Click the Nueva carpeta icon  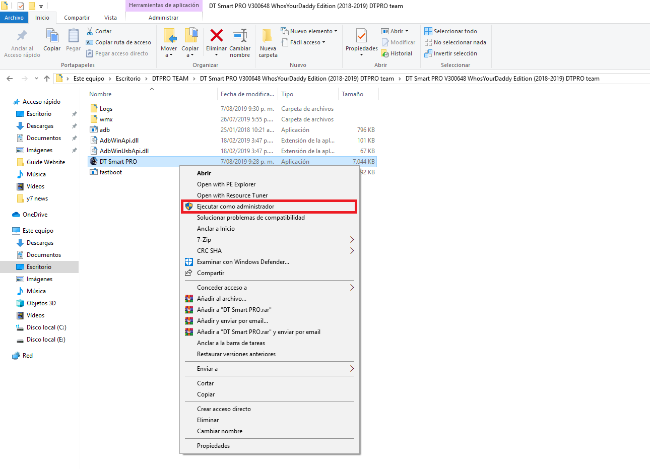tap(268, 36)
